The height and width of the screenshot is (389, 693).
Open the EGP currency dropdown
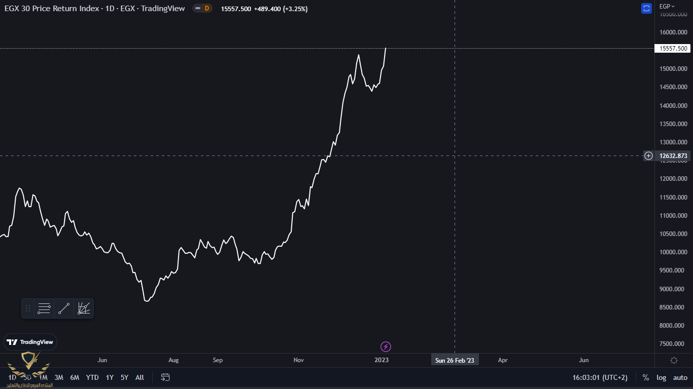(667, 6)
